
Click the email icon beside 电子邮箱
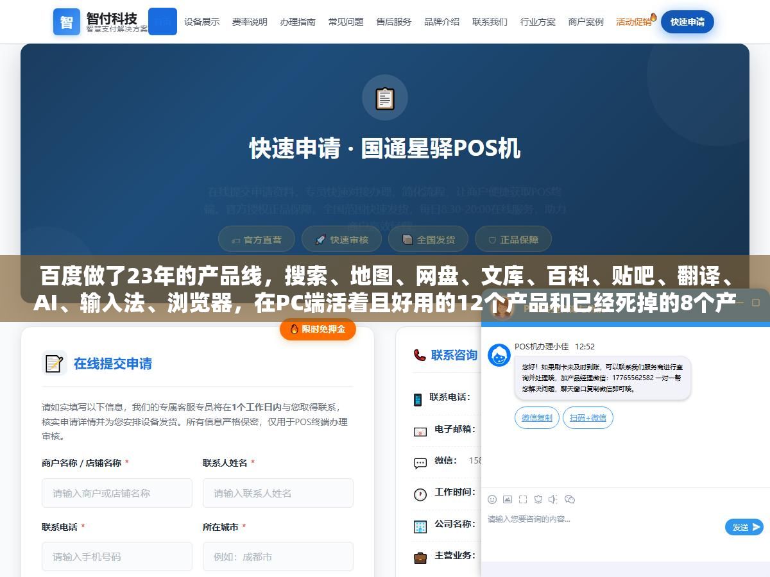[x=420, y=431]
